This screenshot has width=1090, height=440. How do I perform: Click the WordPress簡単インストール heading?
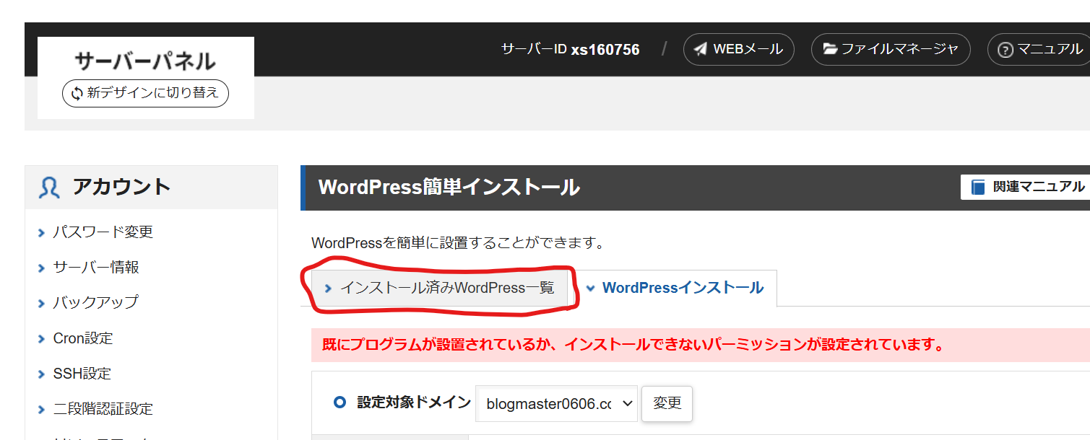pyautogui.click(x=449, y=187)
